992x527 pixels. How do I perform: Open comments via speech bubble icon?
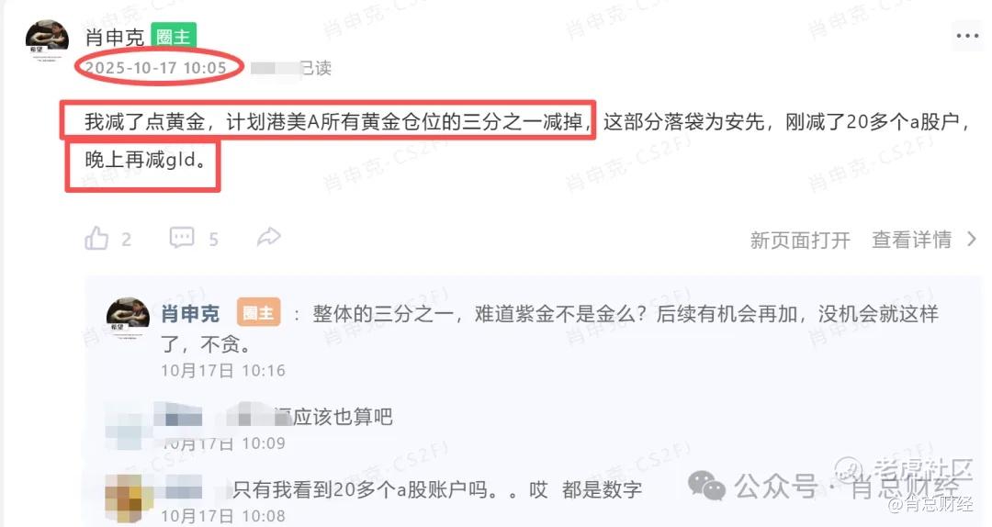182,238
